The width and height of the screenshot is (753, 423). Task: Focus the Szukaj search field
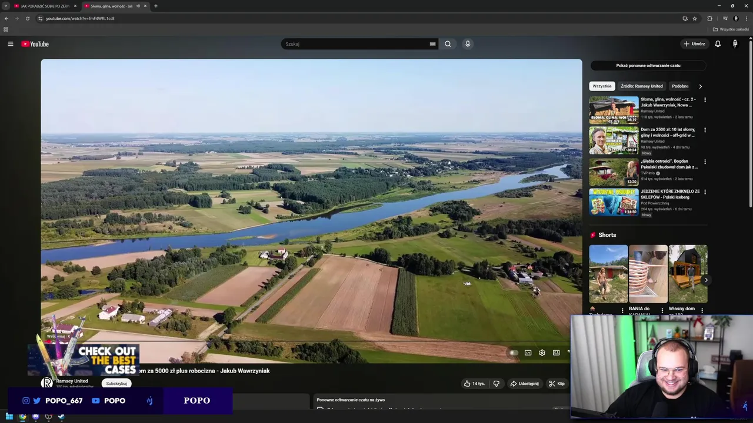356,44
